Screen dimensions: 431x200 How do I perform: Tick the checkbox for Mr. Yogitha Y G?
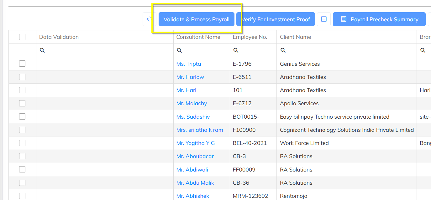pyautogui.click(x=22, y=143)
